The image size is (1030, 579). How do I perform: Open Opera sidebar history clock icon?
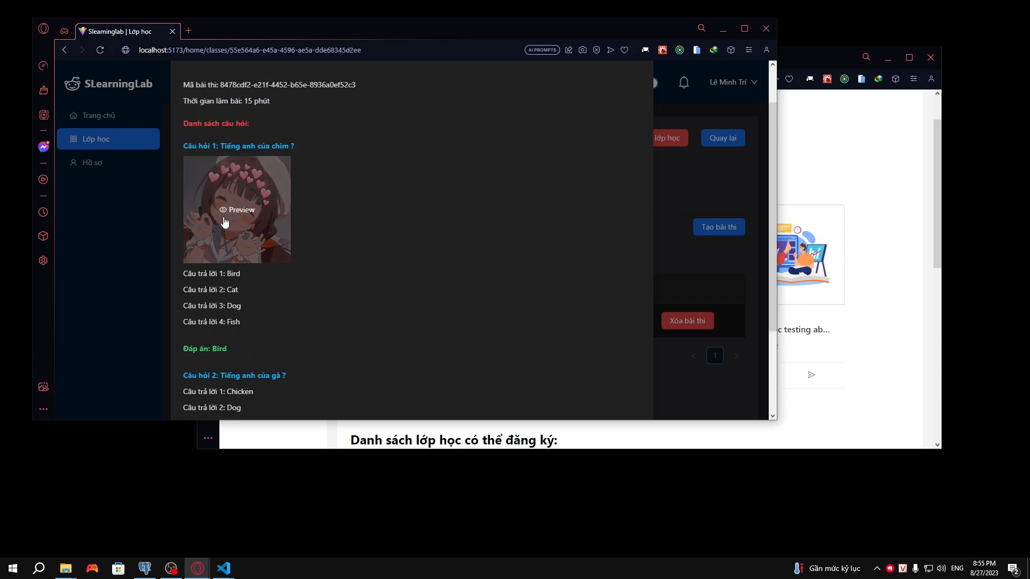[43, 212]
